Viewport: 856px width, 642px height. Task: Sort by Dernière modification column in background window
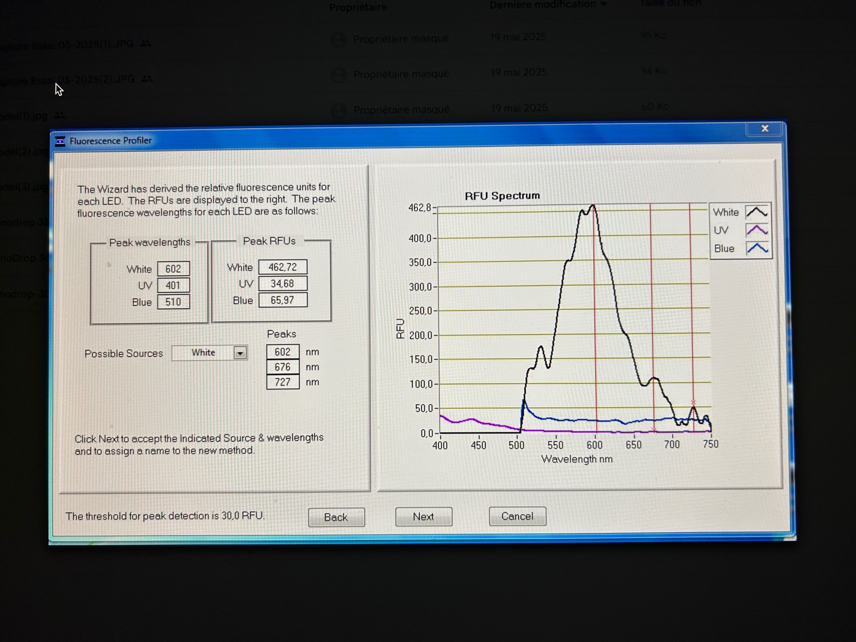point(548,5)
